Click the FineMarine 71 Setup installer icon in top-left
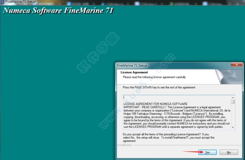The width and height of the screenshot is (245, 160). 3,2
